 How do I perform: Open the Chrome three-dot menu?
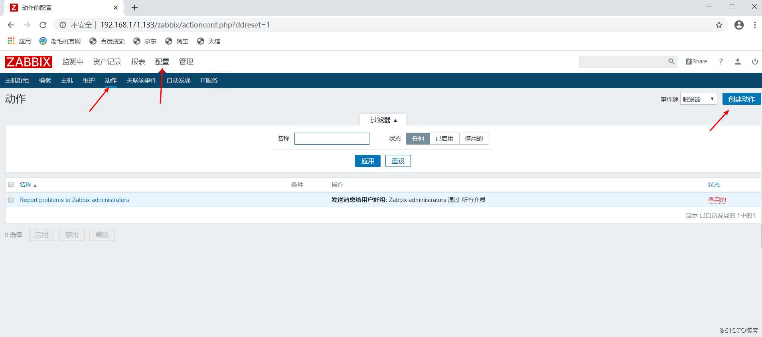pos(755,25)
